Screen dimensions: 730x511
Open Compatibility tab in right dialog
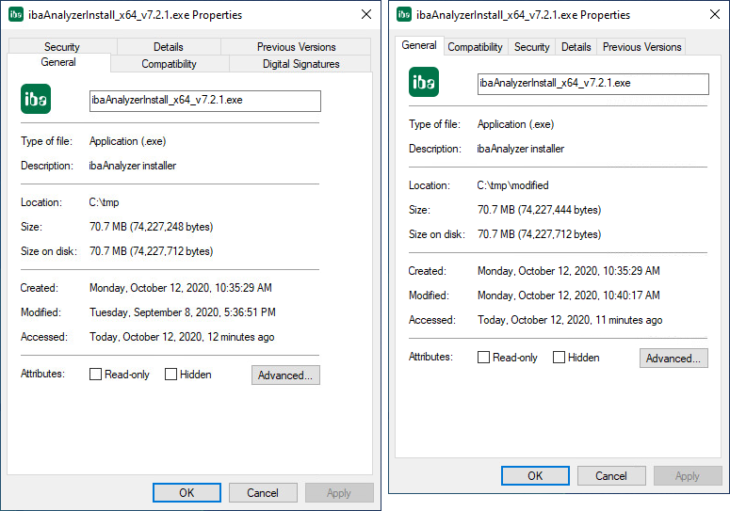click(476, 47)
